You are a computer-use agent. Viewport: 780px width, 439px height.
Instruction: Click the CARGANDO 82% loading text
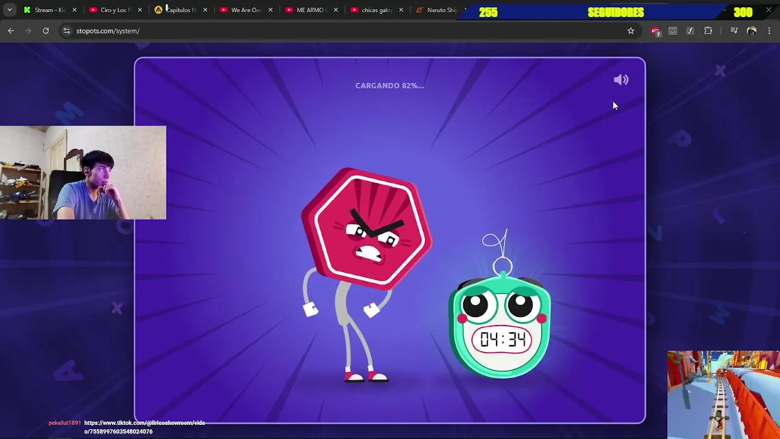tap(389, 85)
